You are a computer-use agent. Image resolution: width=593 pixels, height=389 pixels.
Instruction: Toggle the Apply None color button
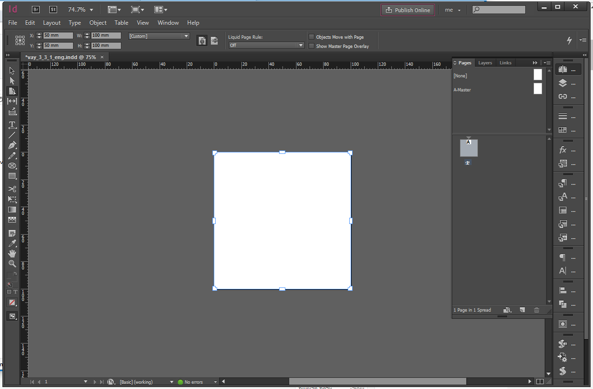click(x=12, y=302)
